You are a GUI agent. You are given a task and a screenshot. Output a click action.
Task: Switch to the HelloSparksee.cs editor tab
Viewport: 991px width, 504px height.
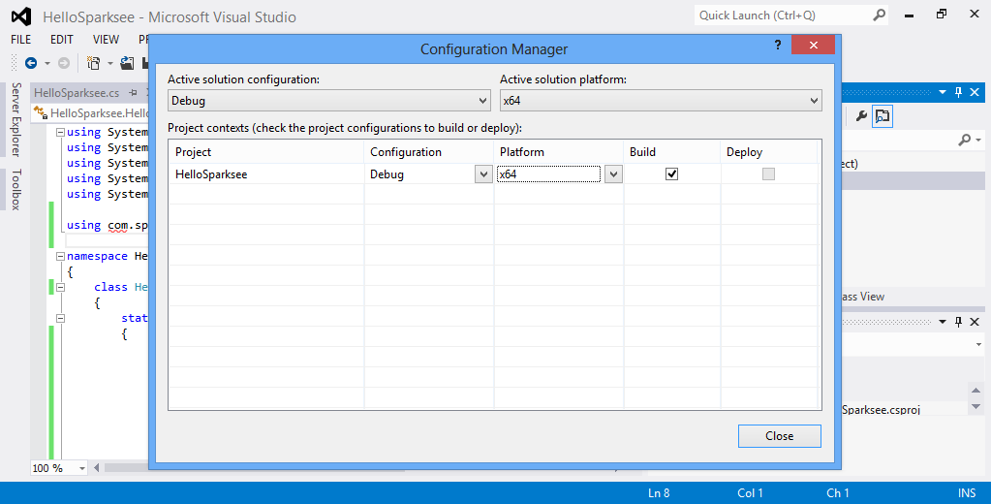77,93
